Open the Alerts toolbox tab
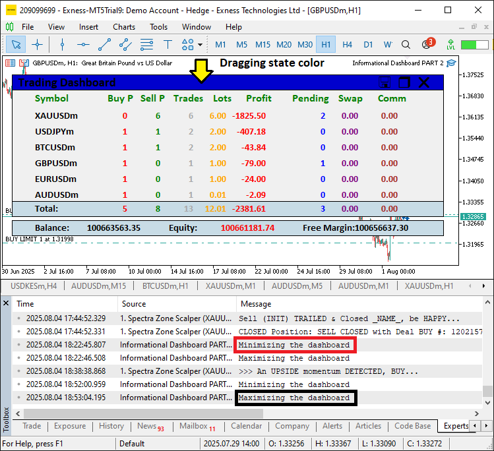The height and width of the screenshot is (451, 494). [332, 426]
